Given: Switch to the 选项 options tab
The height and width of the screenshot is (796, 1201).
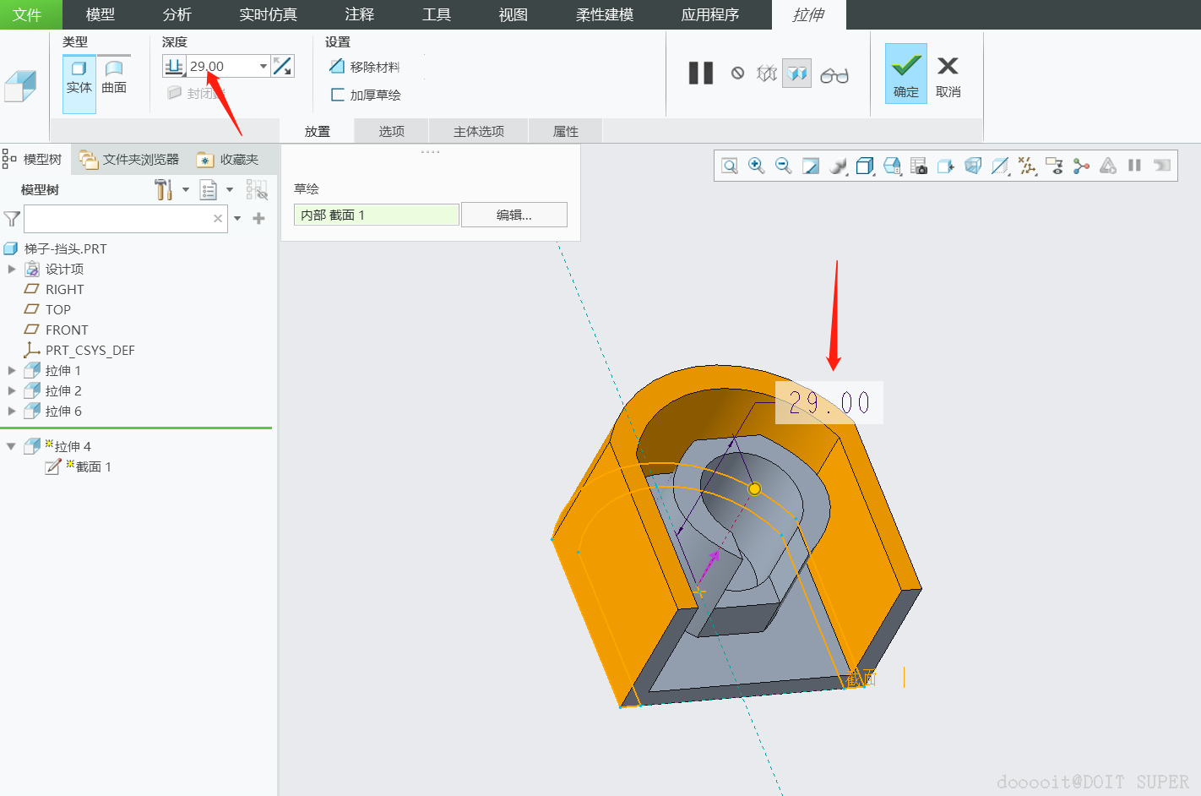Looking at the screenshot, I should coord(391,131).
